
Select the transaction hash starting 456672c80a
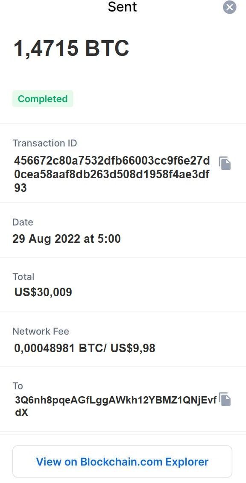112,174
